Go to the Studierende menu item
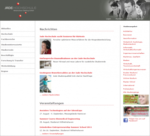 point(7,50)
